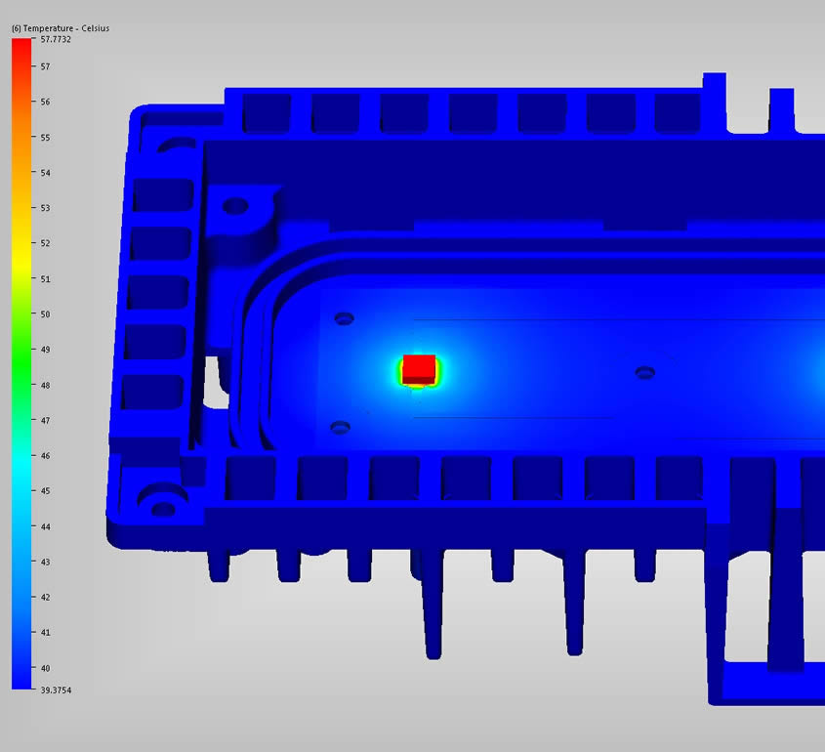
Task: Click legend tick label 44
Action: pyautogui.click(x=45, y=526)
